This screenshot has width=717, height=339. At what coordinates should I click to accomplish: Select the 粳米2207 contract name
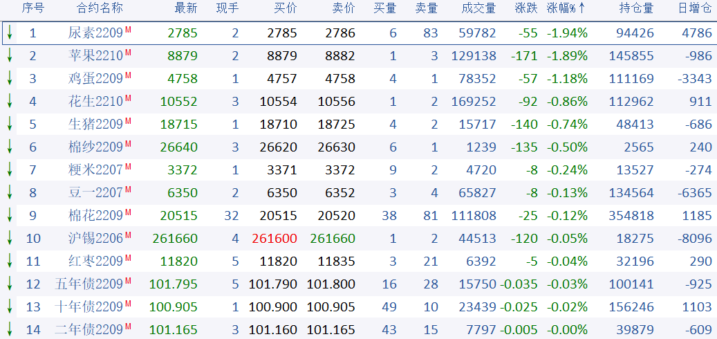point(95,170)
